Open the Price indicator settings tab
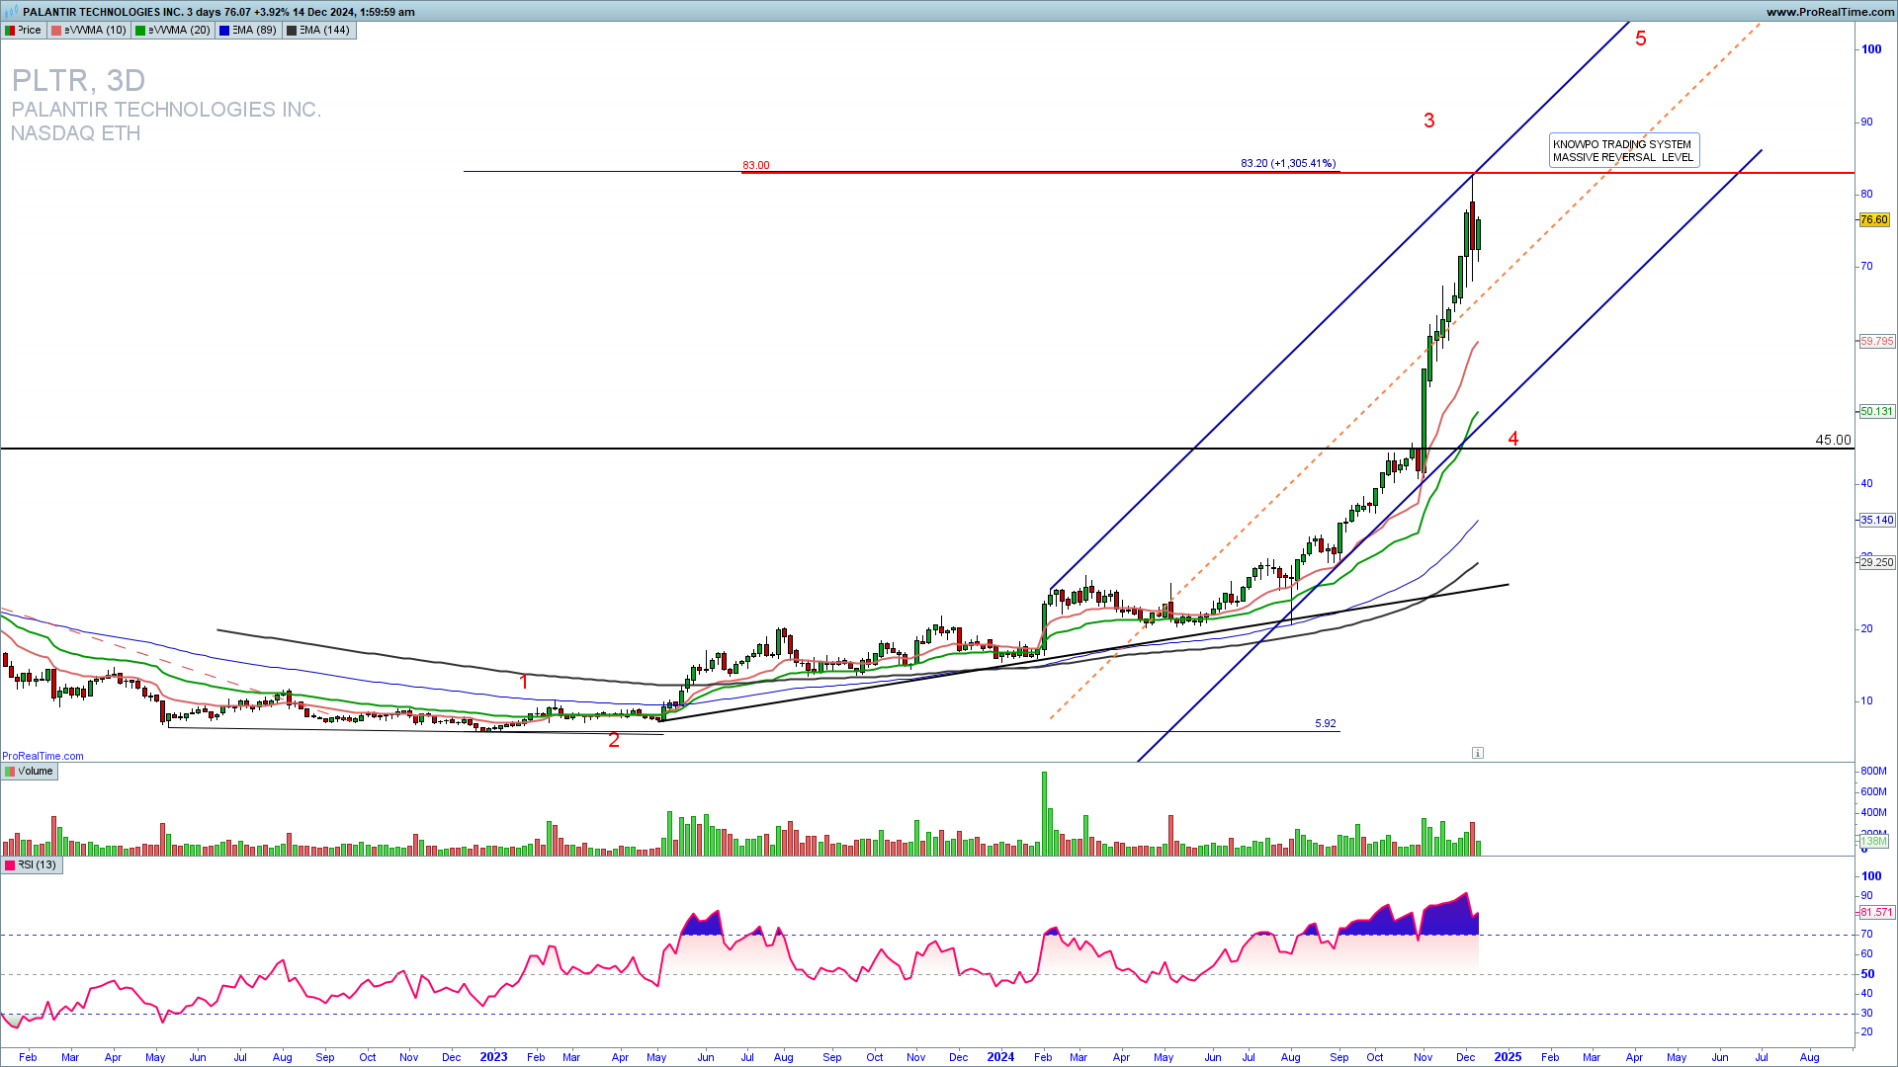1898x1067 pixels. (24, 31)
